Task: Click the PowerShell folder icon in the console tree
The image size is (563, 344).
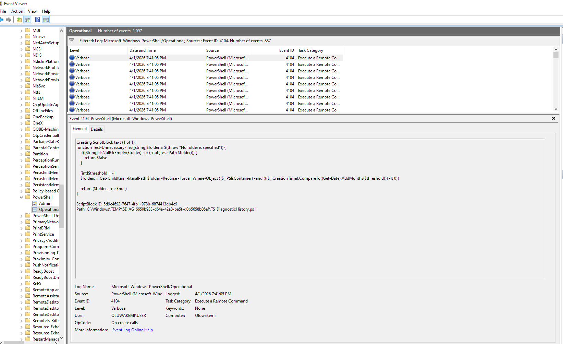Action: 27,197
